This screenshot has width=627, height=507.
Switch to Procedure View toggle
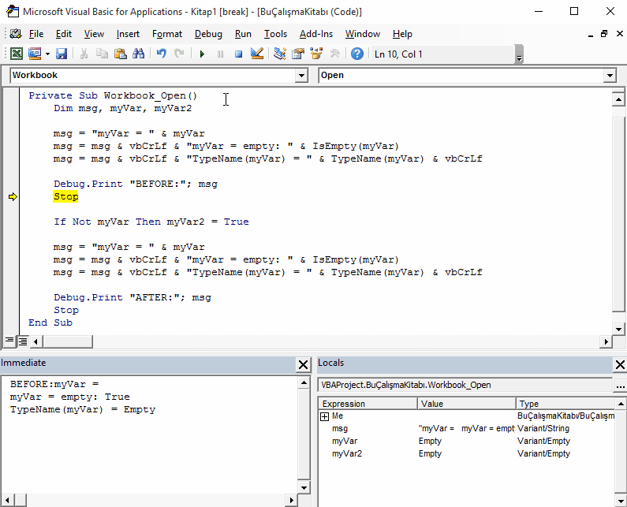click(9, 341)
